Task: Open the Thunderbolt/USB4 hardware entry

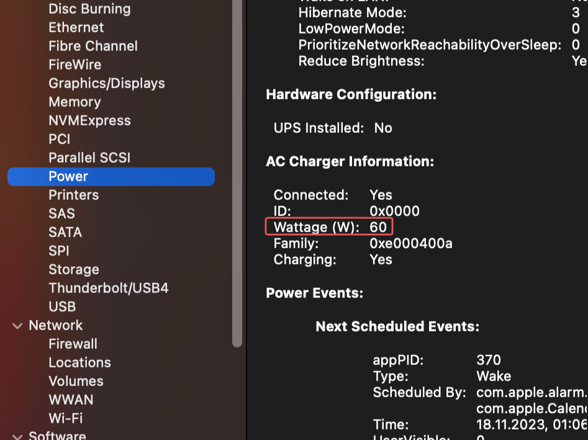Action: (x=109, y=288)
